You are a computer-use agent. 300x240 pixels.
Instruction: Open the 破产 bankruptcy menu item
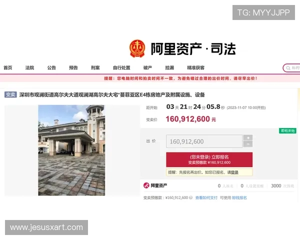click(x=147, y=68)
